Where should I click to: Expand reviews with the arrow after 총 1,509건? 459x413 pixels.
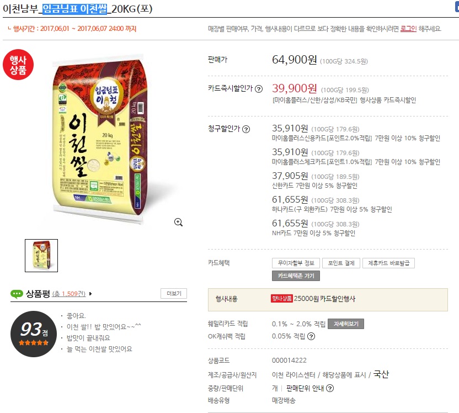90,294
